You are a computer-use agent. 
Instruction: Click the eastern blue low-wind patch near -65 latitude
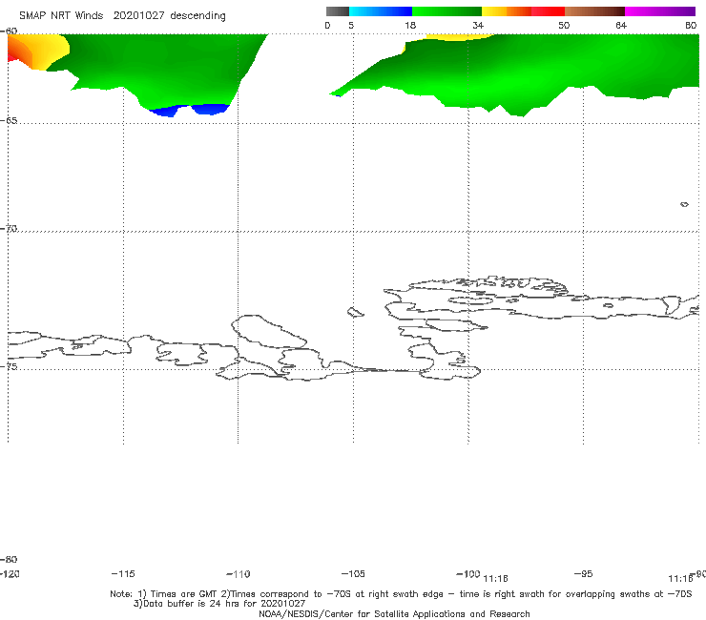click(x=210, y=109)
